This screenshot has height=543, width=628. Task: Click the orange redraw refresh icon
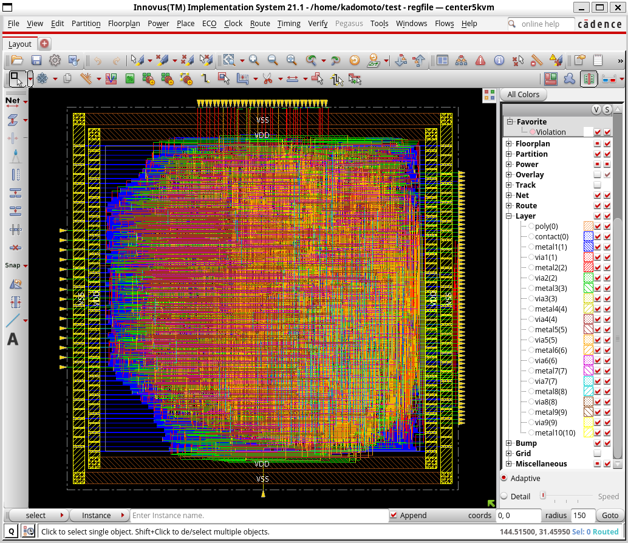355,61
